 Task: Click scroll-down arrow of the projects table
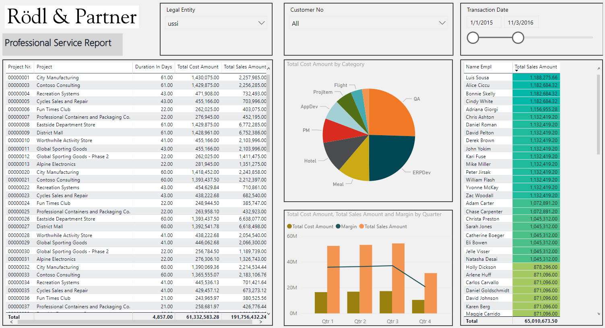tap(268, 314)
